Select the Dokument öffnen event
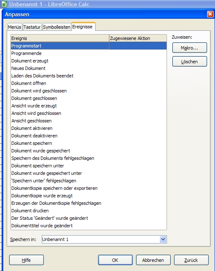Screen dimensions: 215x271 (x=89, y=83)
